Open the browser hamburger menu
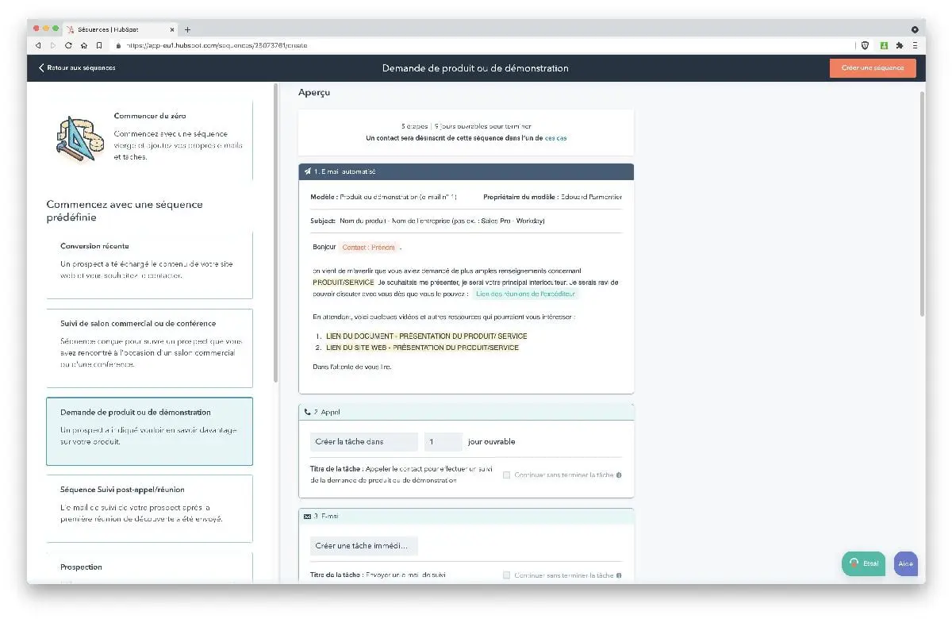This screenshot has height=619, width=952. tap(915, 45)
